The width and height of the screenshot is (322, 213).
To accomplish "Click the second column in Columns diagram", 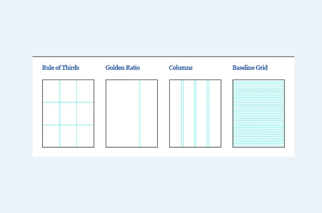I will tap(189, 113).
